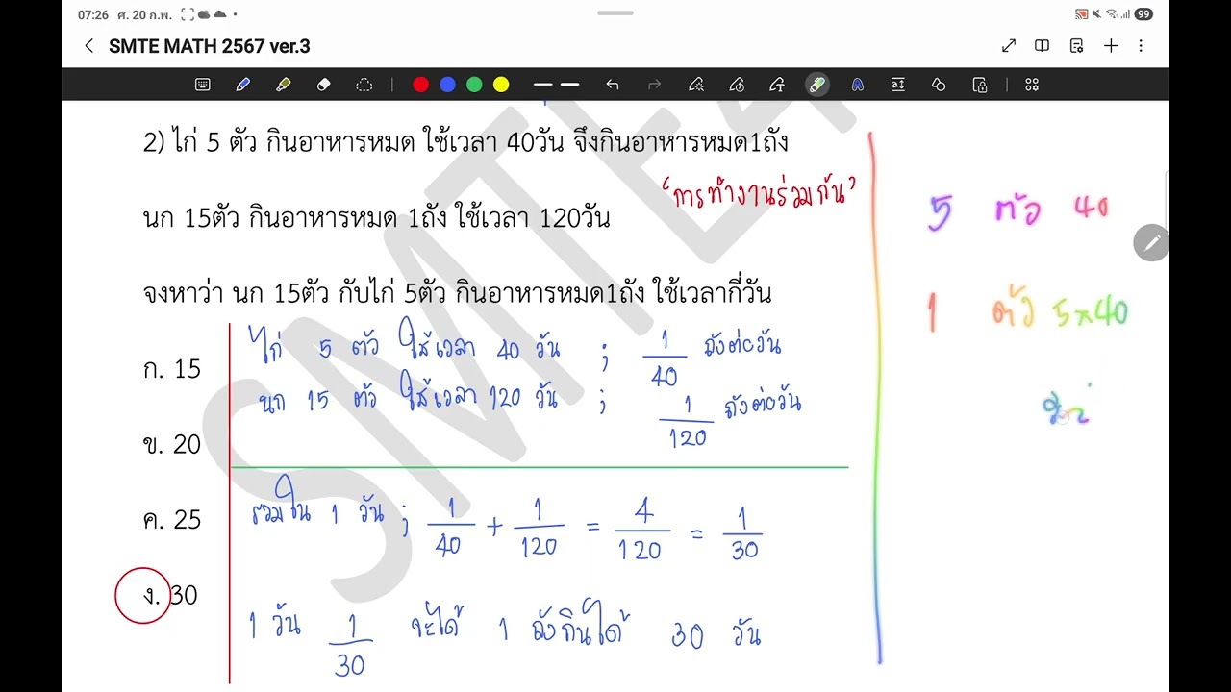1231x692 pixels.
Task: Open the text style A tool
Action: [858, 85]
